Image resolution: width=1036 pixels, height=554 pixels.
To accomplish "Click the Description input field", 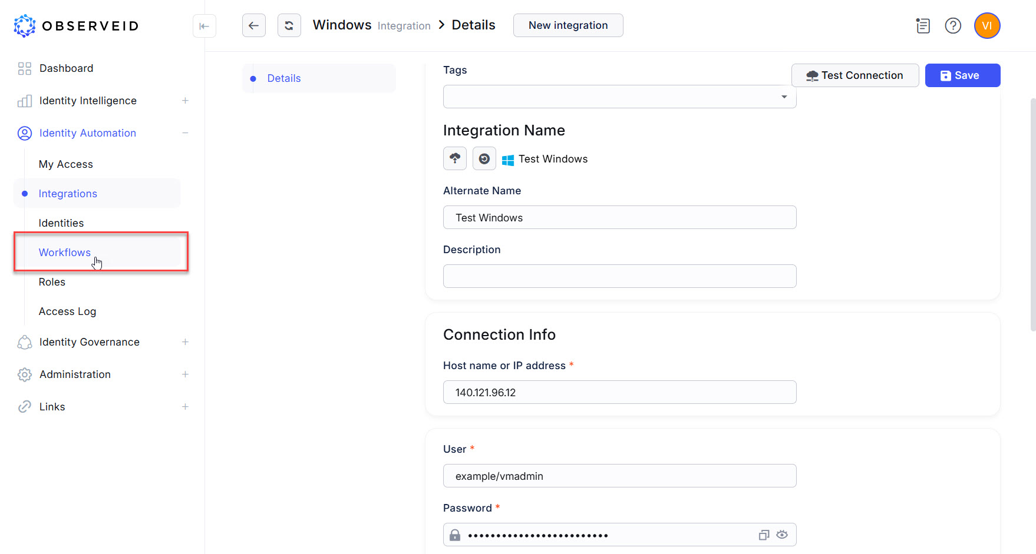I will [x=619, y=276].
